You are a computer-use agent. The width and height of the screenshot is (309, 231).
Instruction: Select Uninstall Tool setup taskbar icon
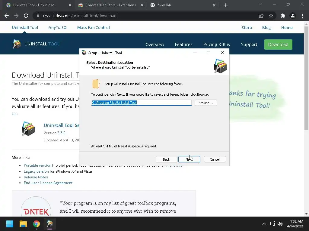[50, 224]
